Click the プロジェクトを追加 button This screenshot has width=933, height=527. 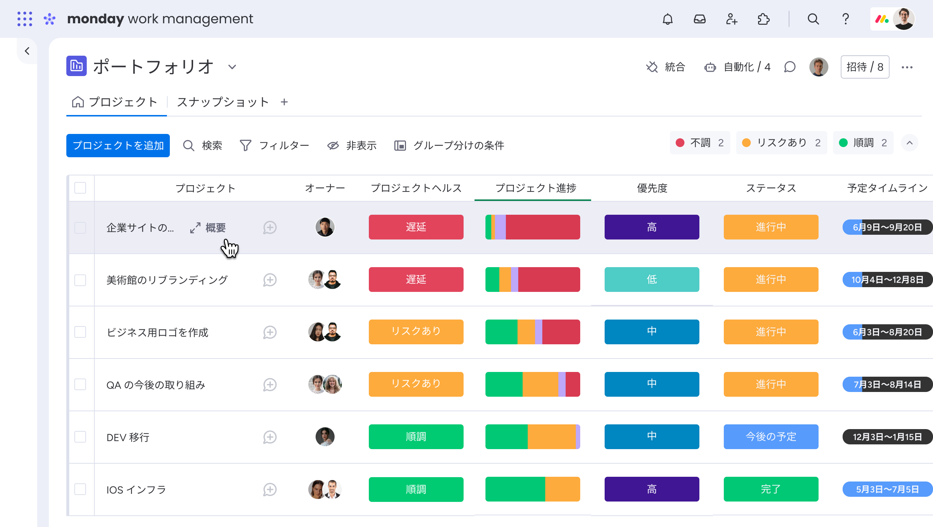118,146
